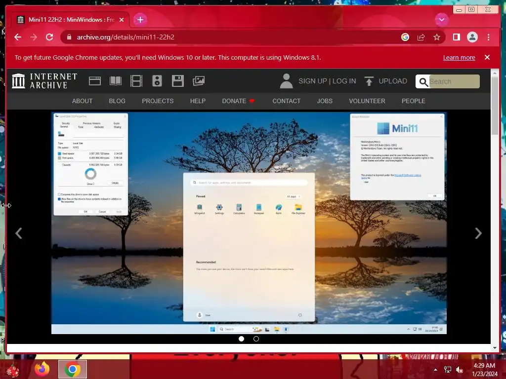Image resolution: width=506 pixels, height=379 pixels.
Task: Click the upload arrow icon
Action: pyautogui.click(x=369, y=81)
